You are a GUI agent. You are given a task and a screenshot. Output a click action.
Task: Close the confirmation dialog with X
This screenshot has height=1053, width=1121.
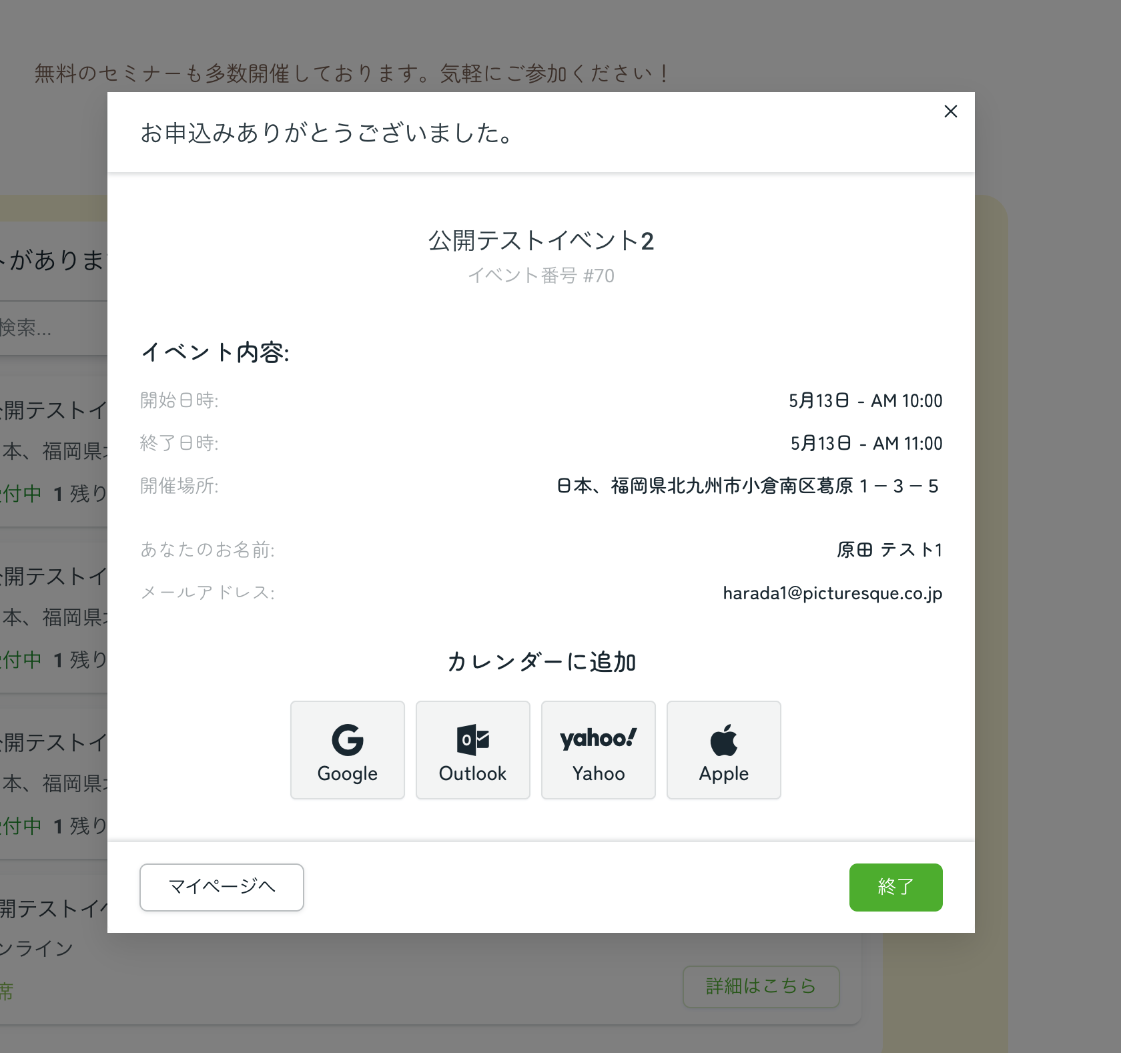click(951, 111)
